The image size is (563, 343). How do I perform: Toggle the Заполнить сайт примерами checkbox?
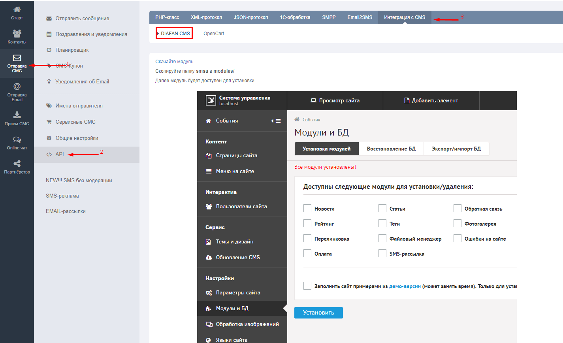tap(307, 286)
